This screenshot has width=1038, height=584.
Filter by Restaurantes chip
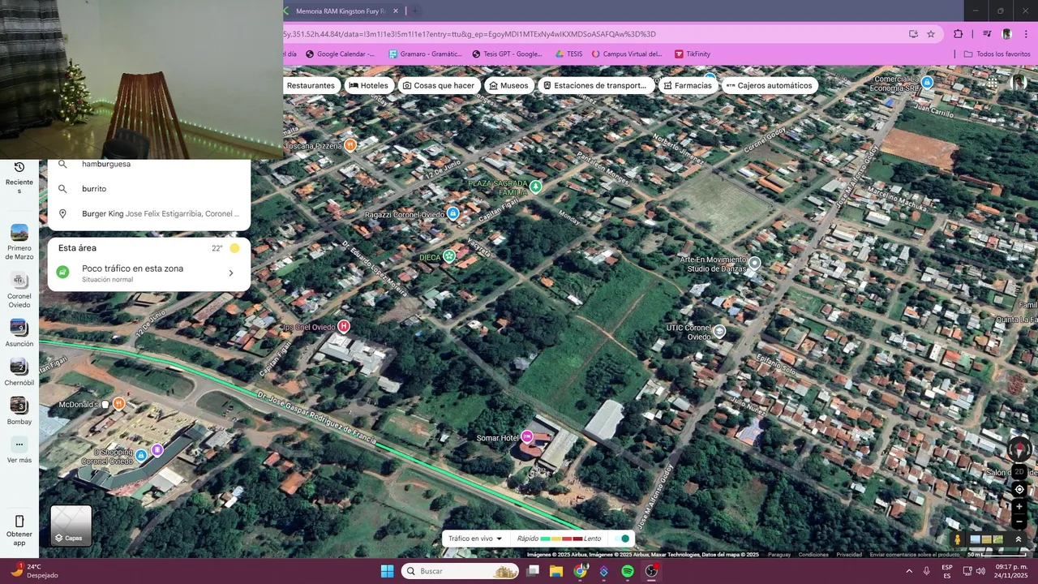click(x=311, y=85)
